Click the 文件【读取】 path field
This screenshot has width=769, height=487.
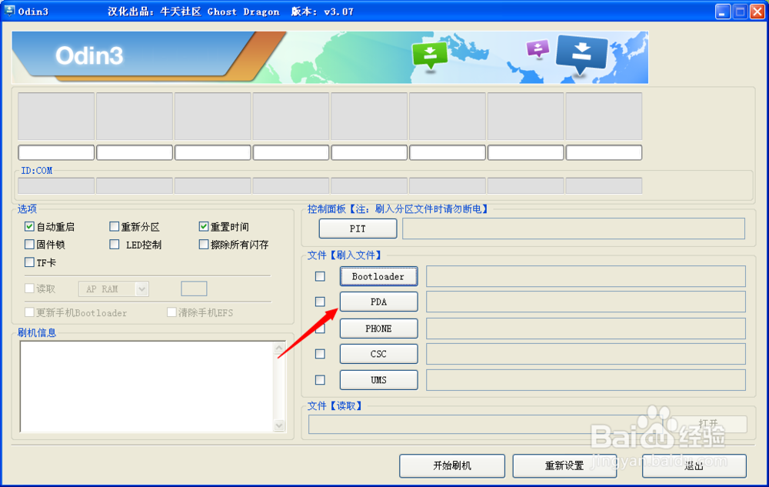(485, 424)
